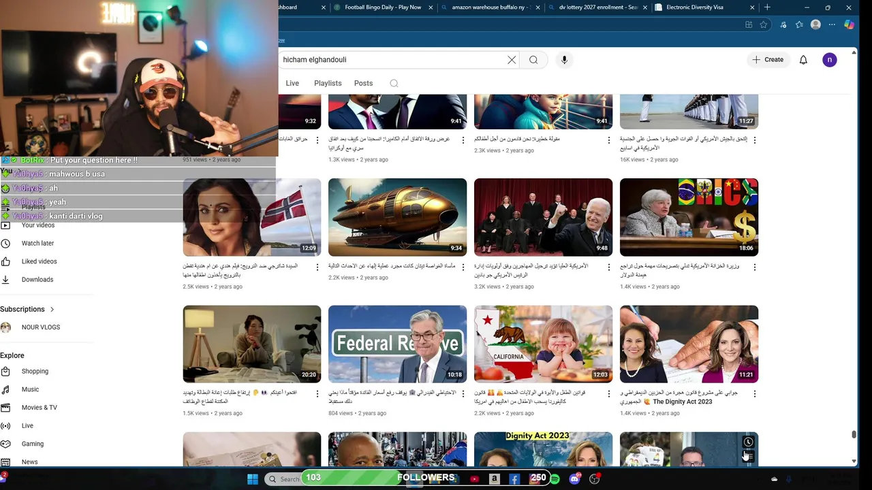Open the three-dot menu of the 18:06 BRICS video

(x=754, y=267)
